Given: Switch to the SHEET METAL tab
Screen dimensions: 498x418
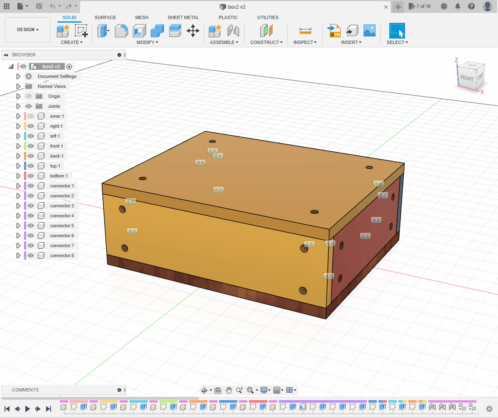Looking at the screenshot, I should [x=183, y=17].
